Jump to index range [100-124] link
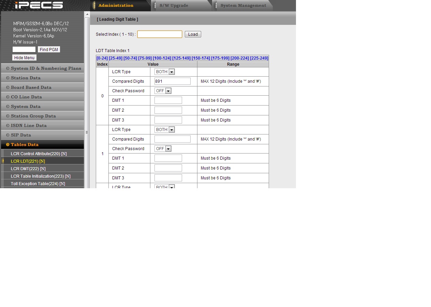 point(162,58)
